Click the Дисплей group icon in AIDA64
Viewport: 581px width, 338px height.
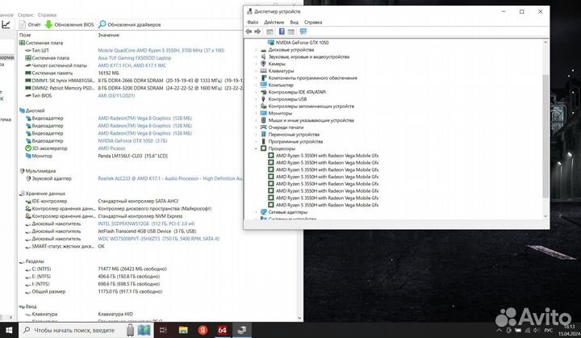(22, 111)
